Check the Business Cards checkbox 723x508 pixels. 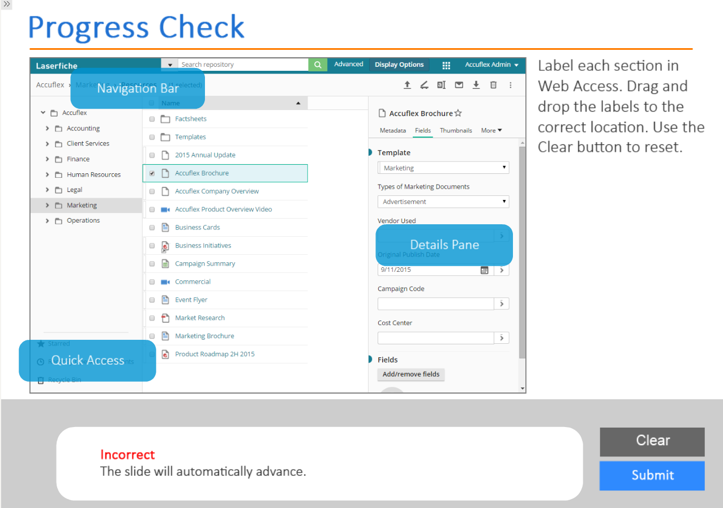(152, 228)
